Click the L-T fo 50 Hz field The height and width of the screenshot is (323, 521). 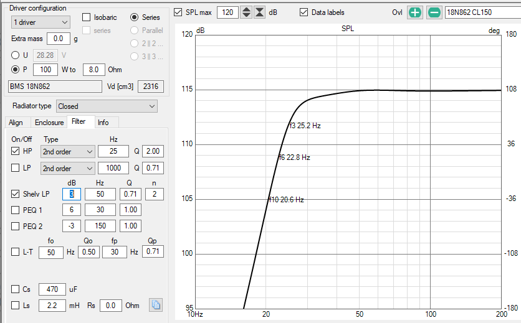[51, 252]
